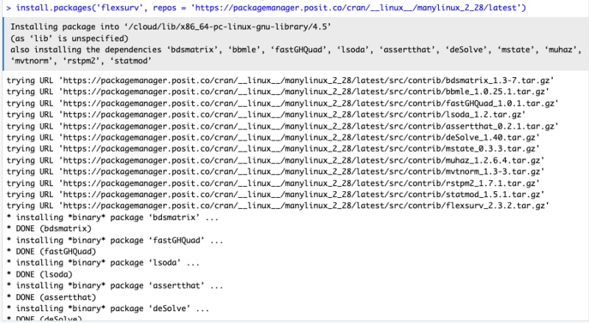Open the rstpm2_1.7.1.tar.gz URL
This screenshot has width=589, height=323.
click(x=301, y=182)
